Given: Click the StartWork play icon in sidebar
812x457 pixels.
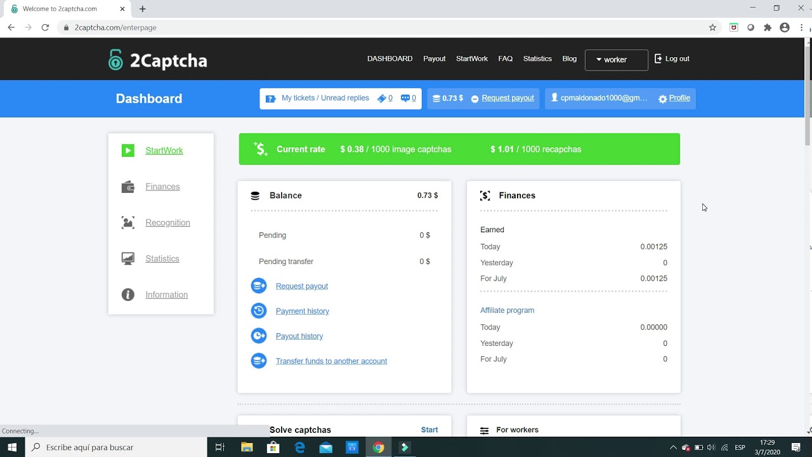Looking at the screenshot, I should [x=128, y=150].
